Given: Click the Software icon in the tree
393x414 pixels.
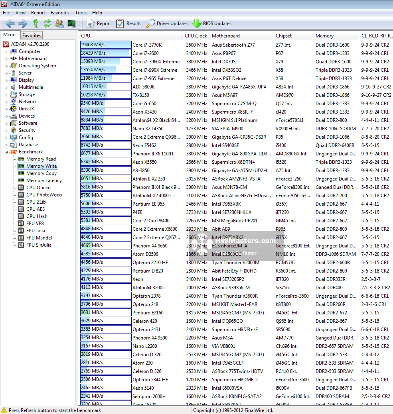Looking at the screenshot, I should coord(14,123).
